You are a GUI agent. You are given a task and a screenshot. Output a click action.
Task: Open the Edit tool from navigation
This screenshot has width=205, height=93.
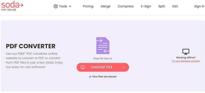(175, 6)
